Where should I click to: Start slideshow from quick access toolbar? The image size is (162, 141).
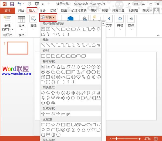pos(37,4)
